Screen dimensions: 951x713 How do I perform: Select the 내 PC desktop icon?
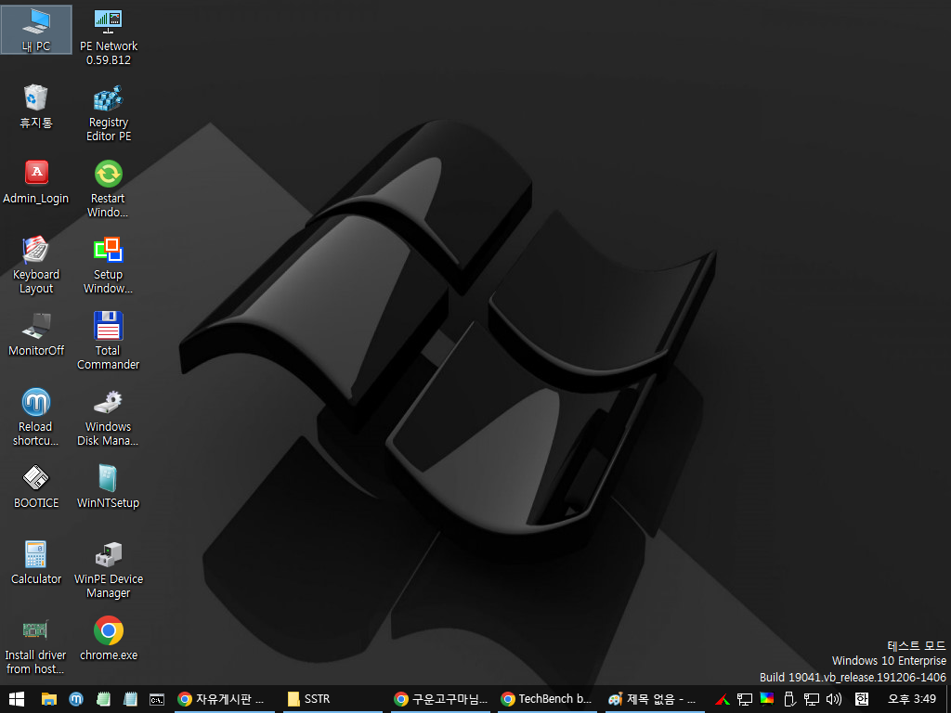click(x=36, y=30)
